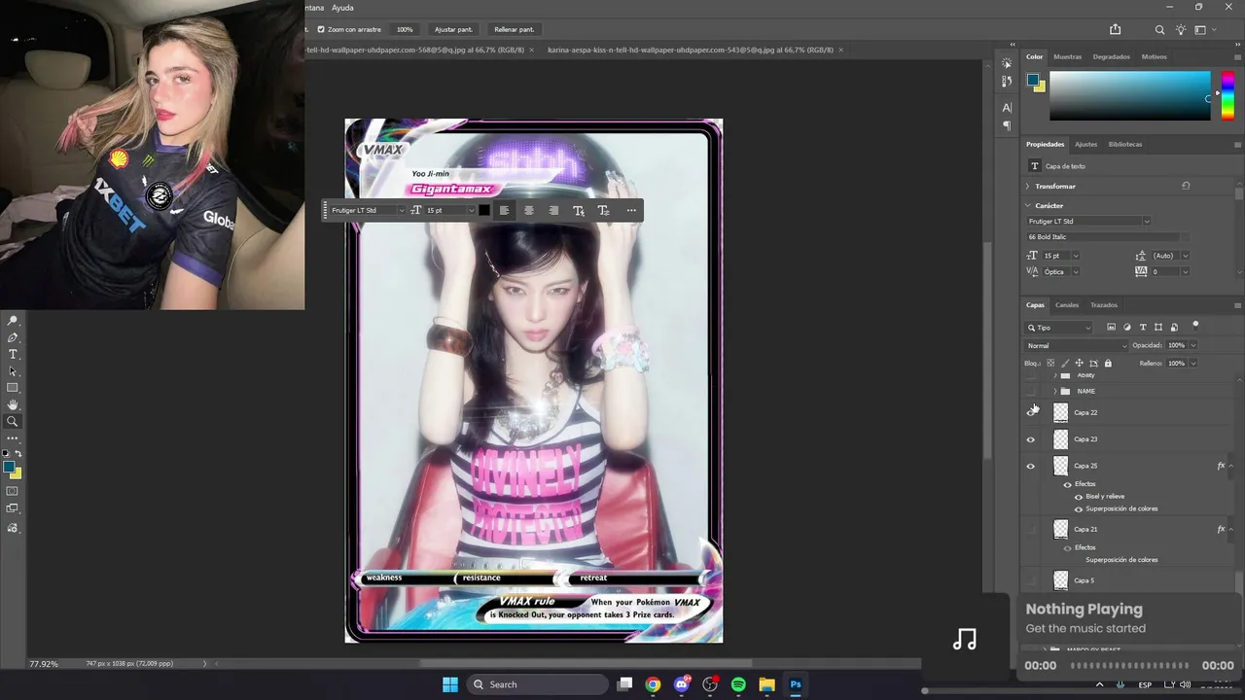Viewport: 1245px width, 700px height.
Task: Hide 'Superposición de colores' effect on Capa 25
Action: pos(1079,509)
